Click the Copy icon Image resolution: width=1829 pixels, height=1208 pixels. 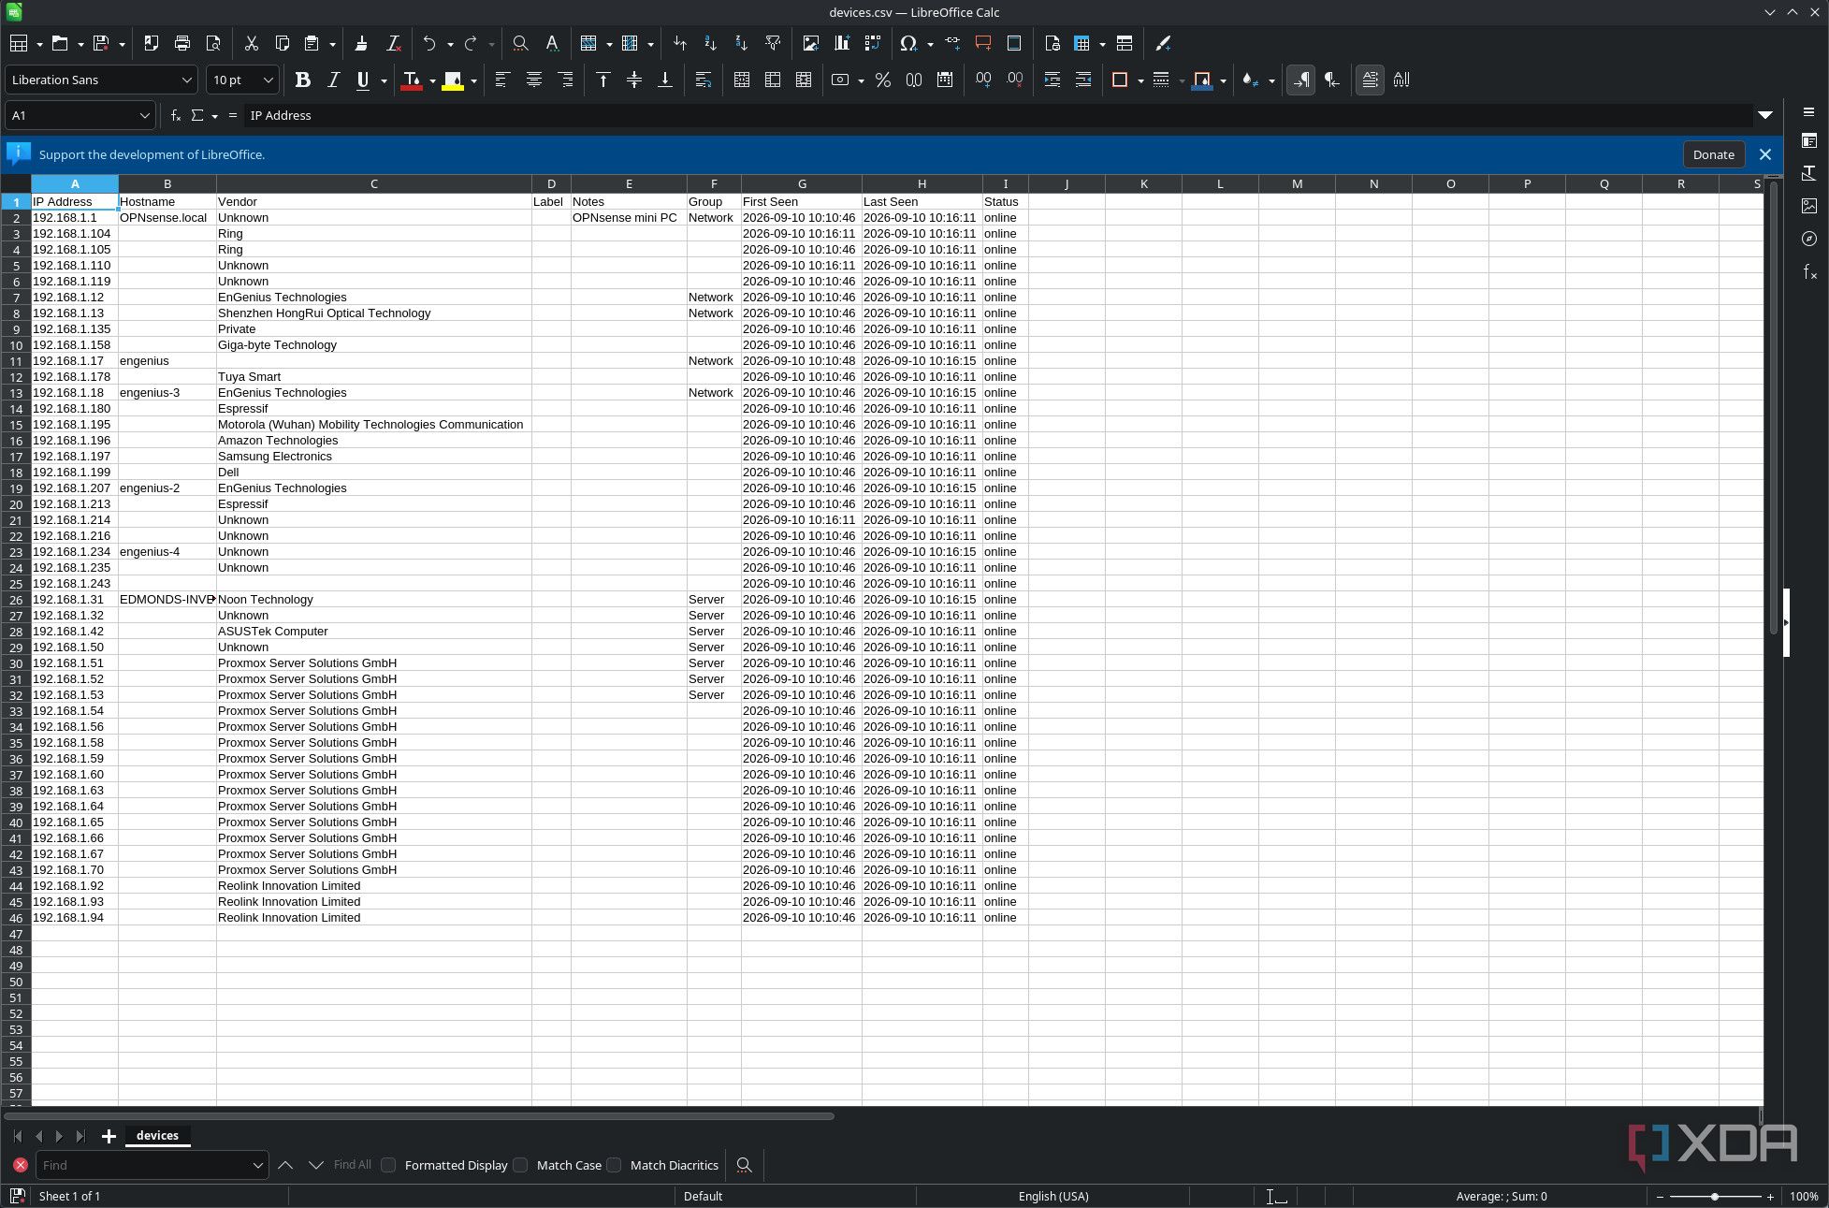coord(282,43)
